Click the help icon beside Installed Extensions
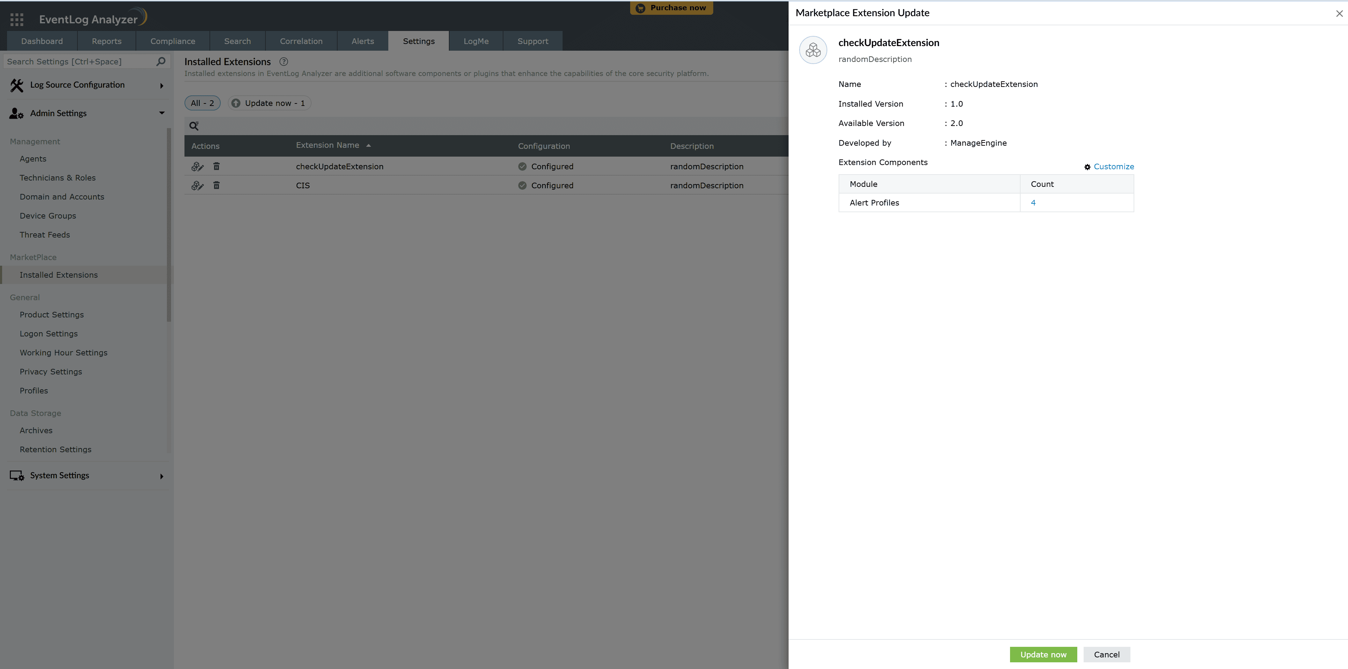This screenshot has height=669, width=1348. [284, 62]
